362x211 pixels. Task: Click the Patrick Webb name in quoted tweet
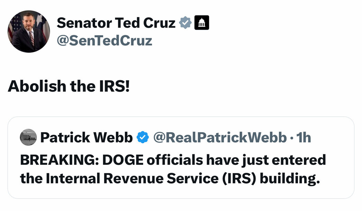86,137
